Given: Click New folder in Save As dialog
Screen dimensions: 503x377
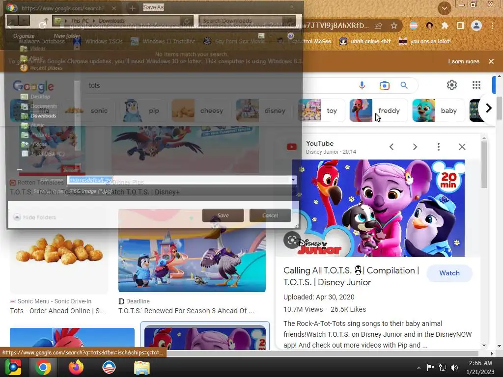Looking at the screenshot, I should pos(67,36).
